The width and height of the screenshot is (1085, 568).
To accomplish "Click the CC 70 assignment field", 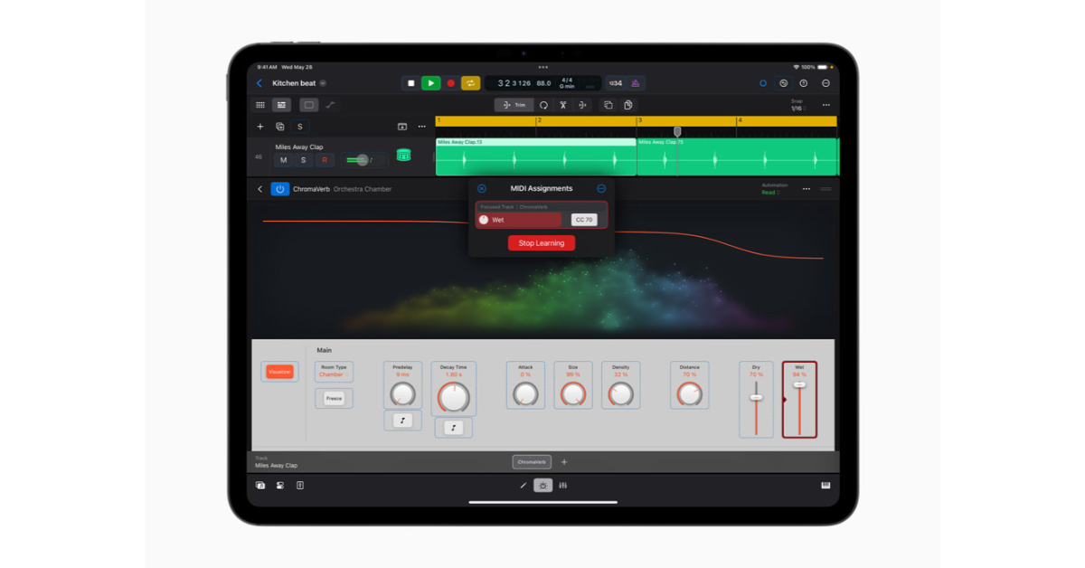I will (x=584, y=220).
